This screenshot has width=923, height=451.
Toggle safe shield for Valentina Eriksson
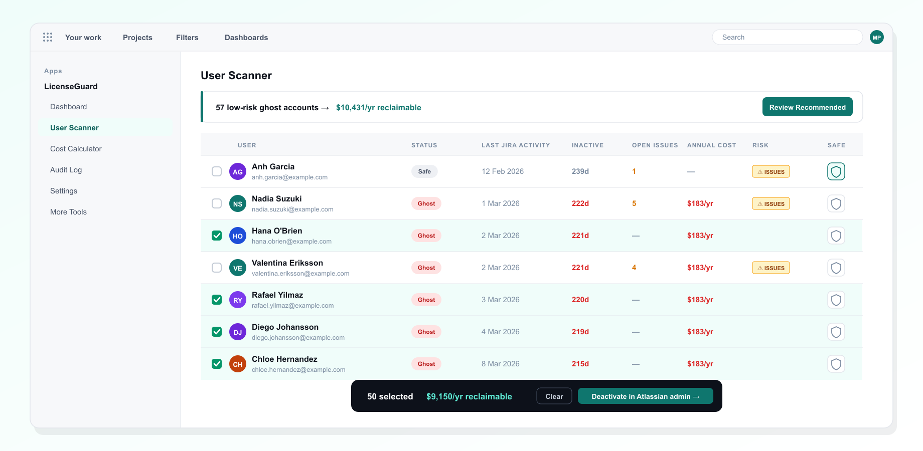[836, 268]
